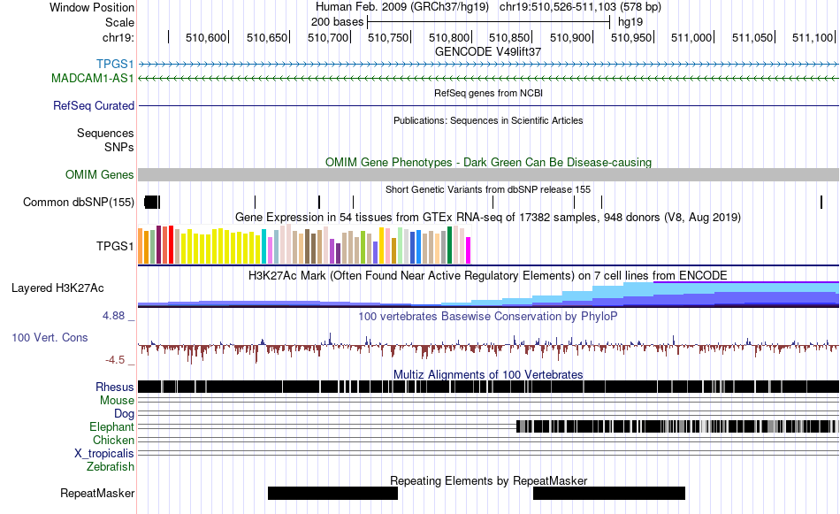The width and height of the screenshot is (840, 514).
Task: Select the Rhesus alignment label
Action: [x=115, y=387]
